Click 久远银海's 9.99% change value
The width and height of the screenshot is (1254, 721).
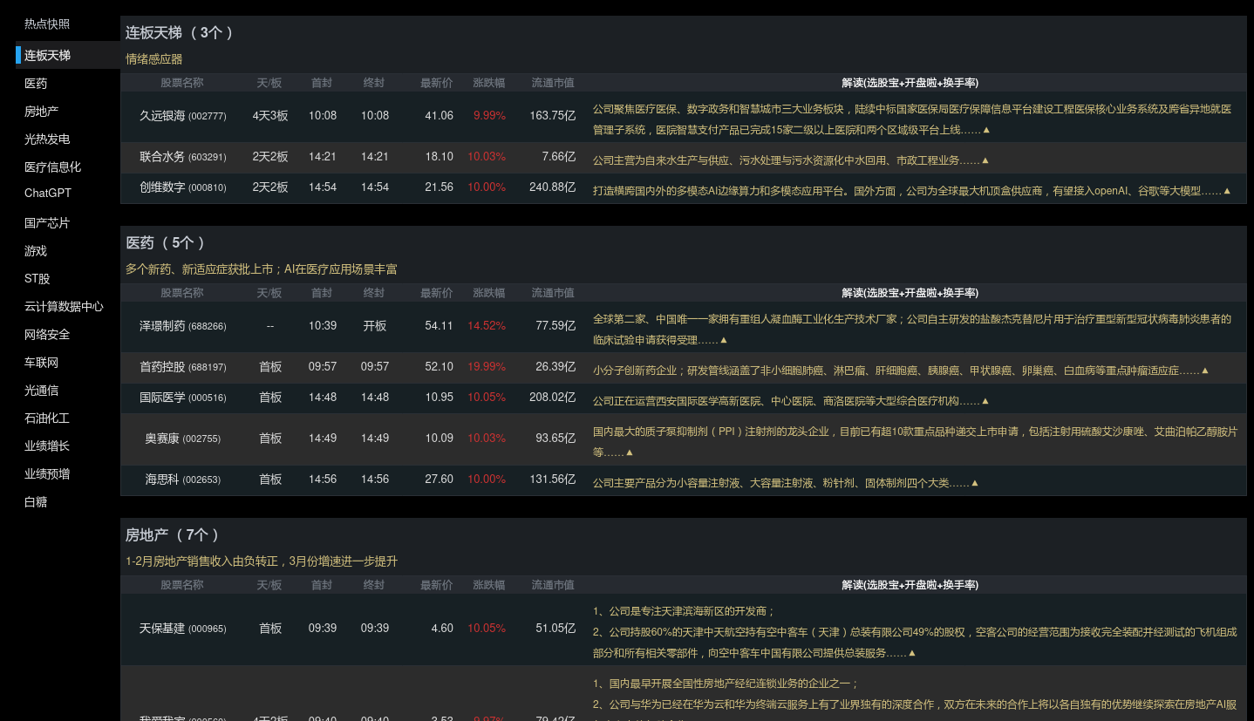tap(489, 116)
